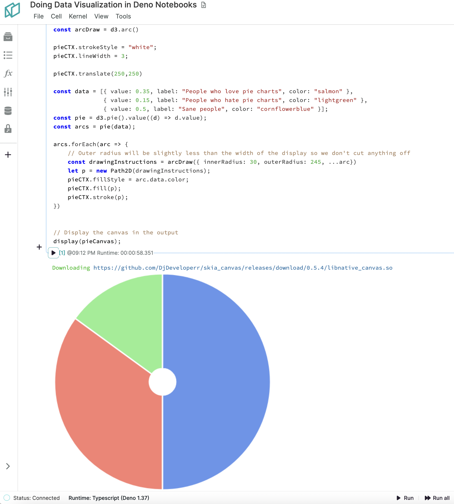Screen dimensions: 454x504
Task: Open the variables sliders panel
Action: pyautogui.click(x=8, y=92)
